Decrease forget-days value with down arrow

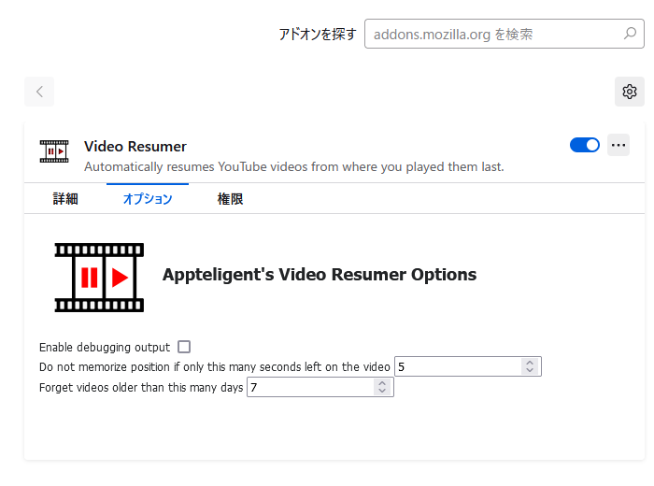[x=382, y=391]
